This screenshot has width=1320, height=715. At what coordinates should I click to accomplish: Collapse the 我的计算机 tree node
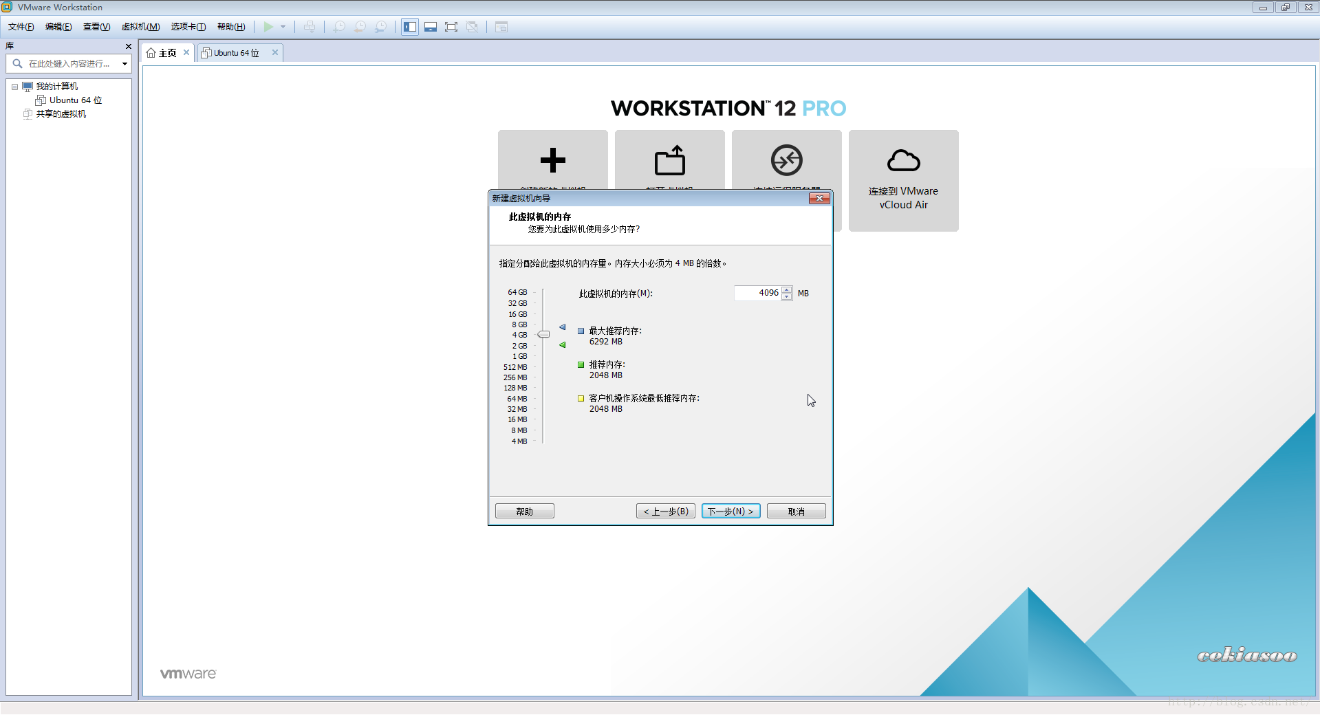pos(14,87)
